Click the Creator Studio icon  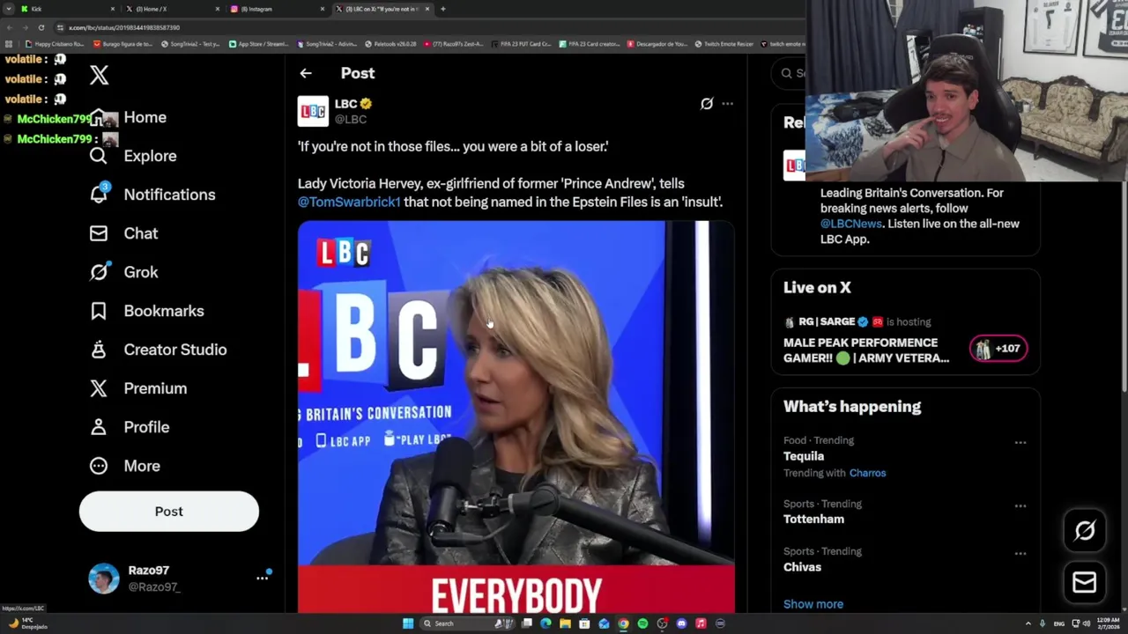[x=99, y=350]
